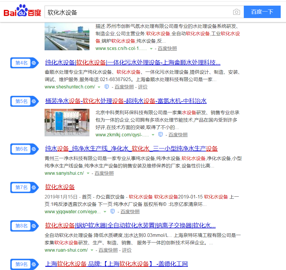Click the www.sanyishui.cn/ URL
The width and height of the screenshot is (286, 270).
coord(64,173)
